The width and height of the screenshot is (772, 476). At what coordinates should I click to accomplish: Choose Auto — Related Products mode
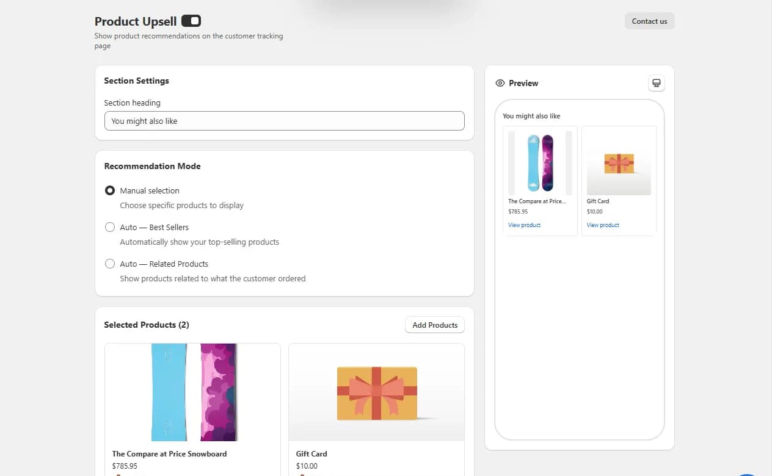pyautogui.click(x=110, y=264)
